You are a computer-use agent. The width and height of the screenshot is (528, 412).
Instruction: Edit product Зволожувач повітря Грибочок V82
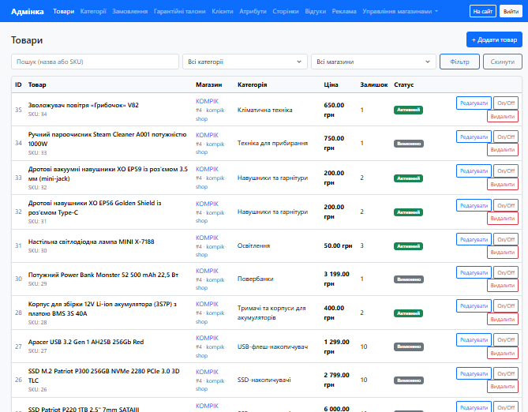point(474,103)
